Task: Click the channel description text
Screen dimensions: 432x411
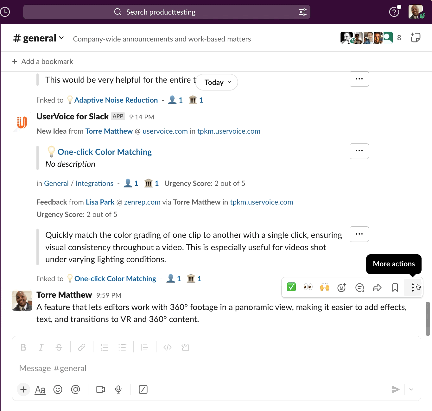Action: pos(162,39)
